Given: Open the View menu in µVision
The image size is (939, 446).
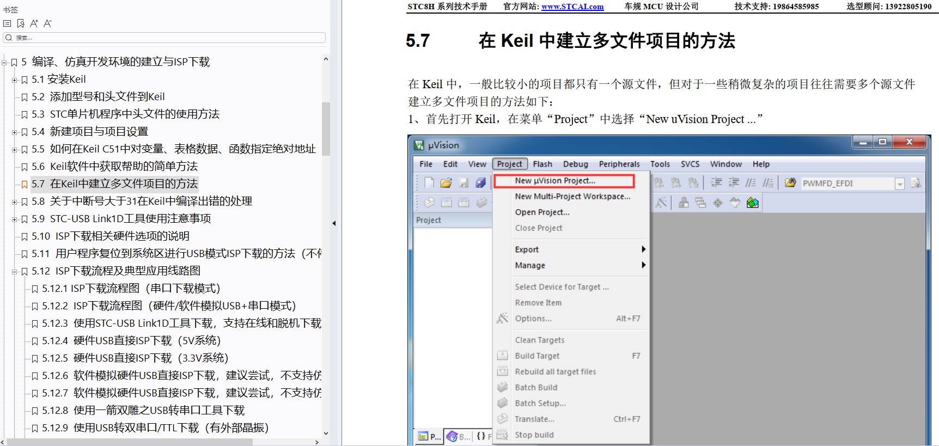Looking at the screenshot, I should tap(477, 164).
